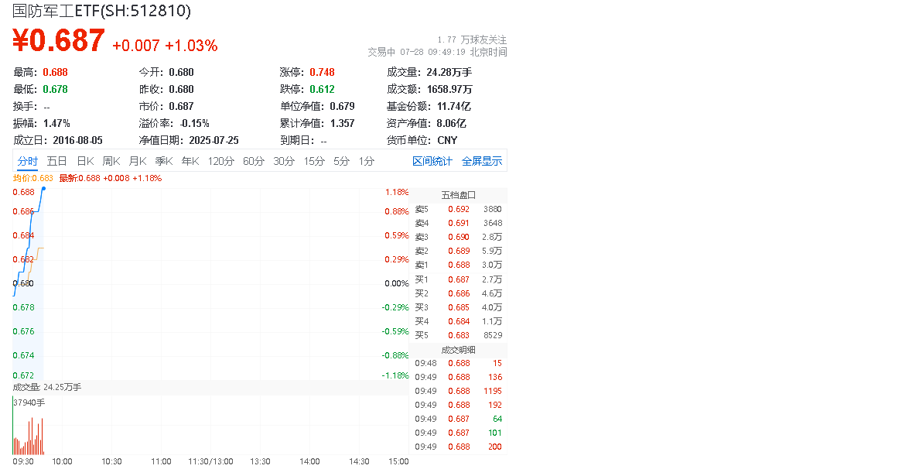Click the 11:30/13:00 time axis label
This screenshot has height=476, width=902.
coord(210,461)
